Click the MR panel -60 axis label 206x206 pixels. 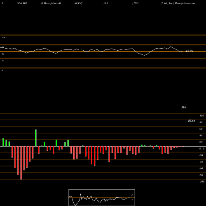[x=201, y=169]
